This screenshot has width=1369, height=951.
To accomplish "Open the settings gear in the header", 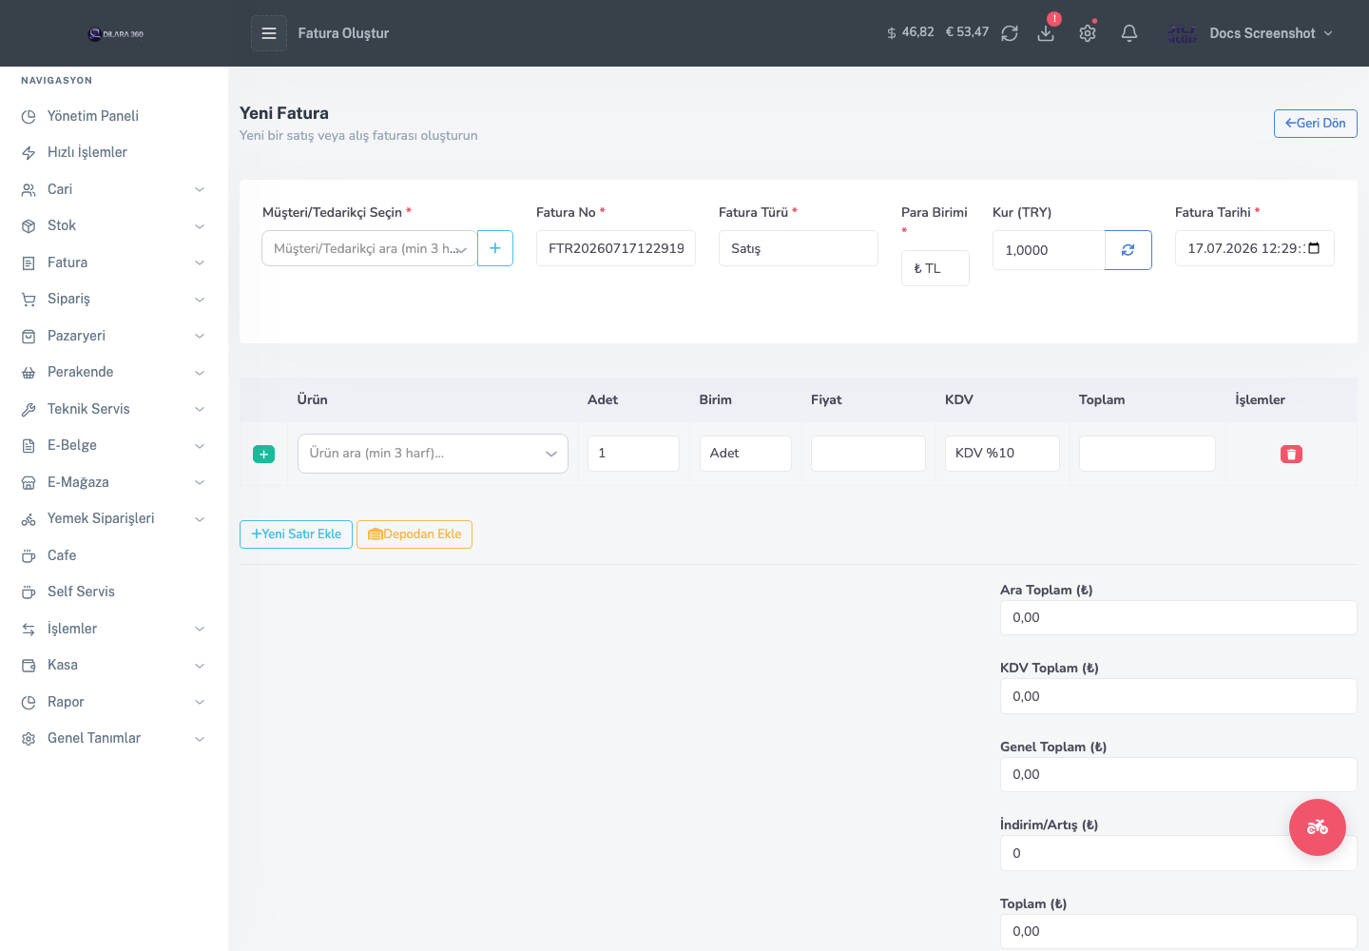I will [x=1088, y=33].
